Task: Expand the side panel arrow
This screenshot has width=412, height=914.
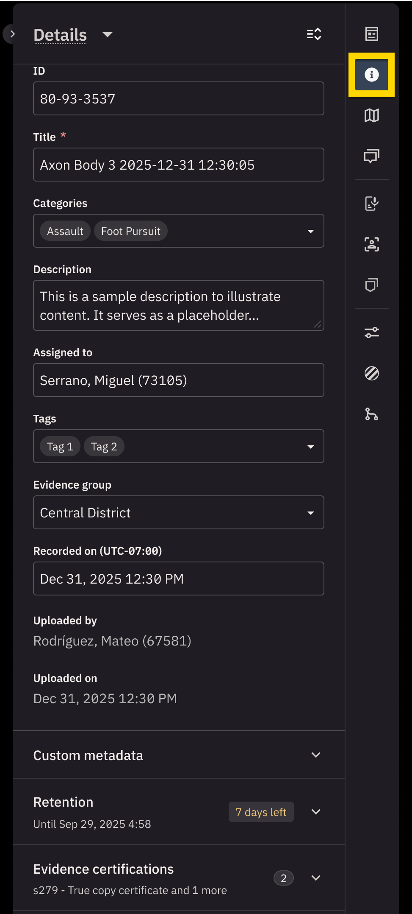Action: (x=12, y=34)
